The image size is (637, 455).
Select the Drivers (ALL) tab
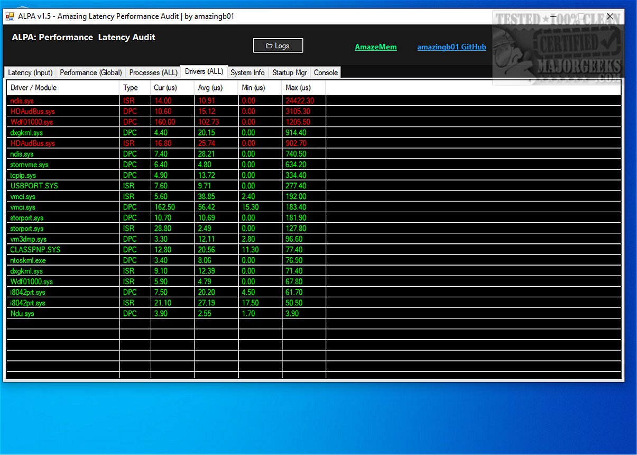pyautogui.click(x=204, y=71)
